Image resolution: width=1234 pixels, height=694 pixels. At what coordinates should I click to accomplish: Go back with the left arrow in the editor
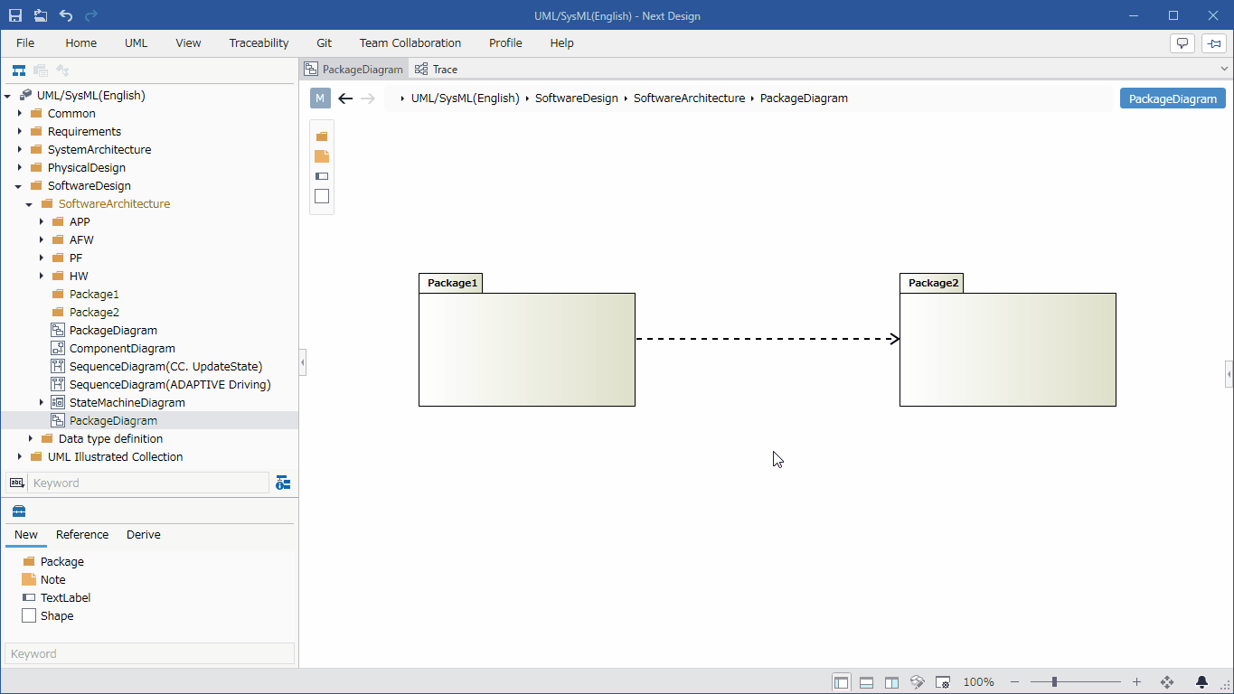pyautogui.click(x=345, y=98)
